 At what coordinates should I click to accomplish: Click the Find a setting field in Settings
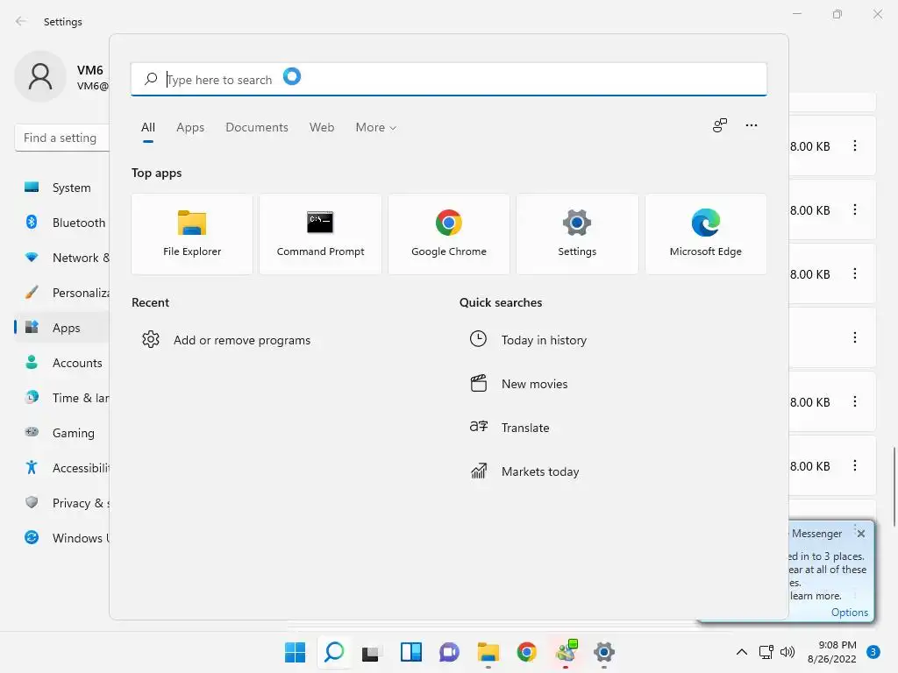pyautogui.click(x=62, y=138)
